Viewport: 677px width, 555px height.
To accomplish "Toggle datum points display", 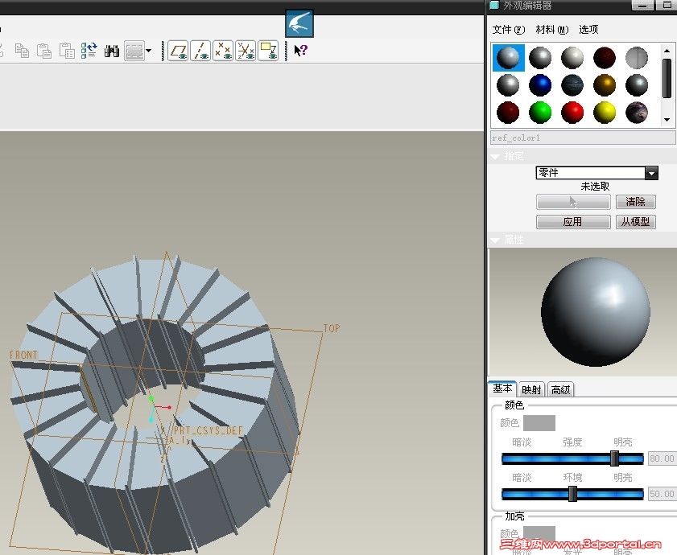I will click(x=223, y=51).
